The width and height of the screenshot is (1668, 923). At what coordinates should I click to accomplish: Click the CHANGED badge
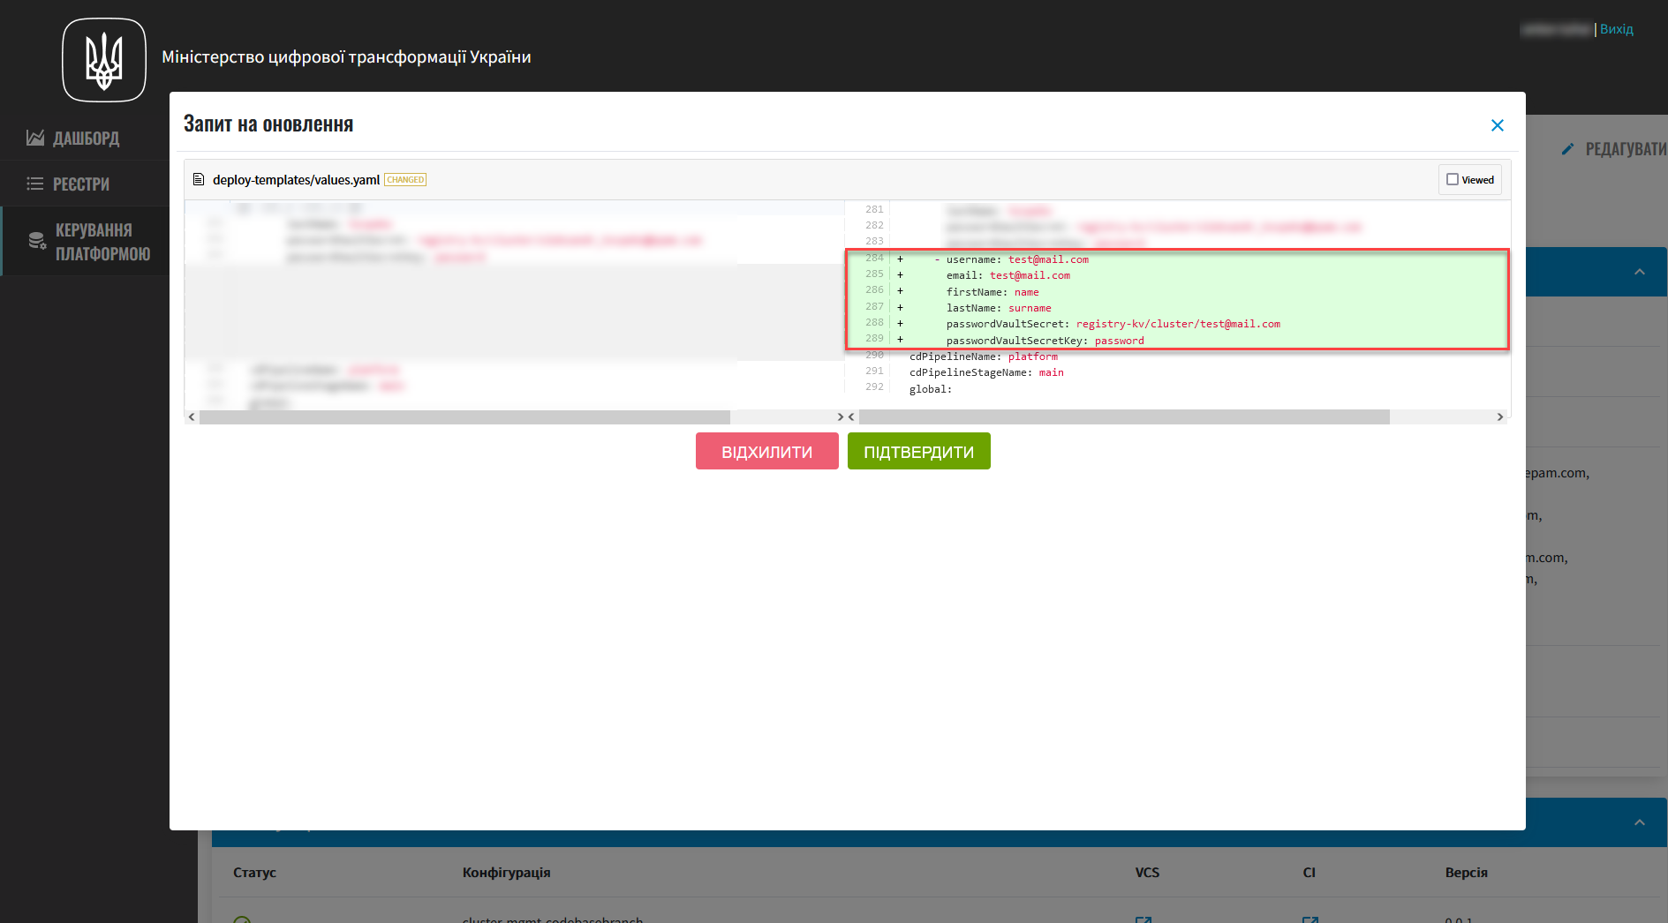point(405,180)
